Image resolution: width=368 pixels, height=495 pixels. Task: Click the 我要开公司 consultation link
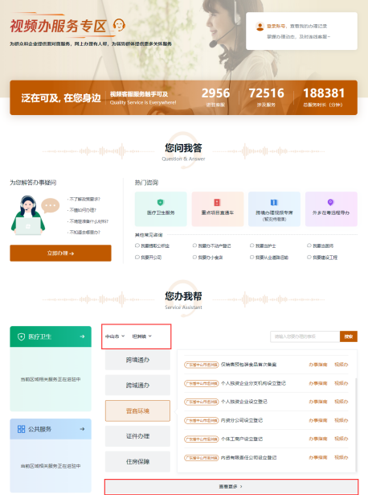coord(151,258)
